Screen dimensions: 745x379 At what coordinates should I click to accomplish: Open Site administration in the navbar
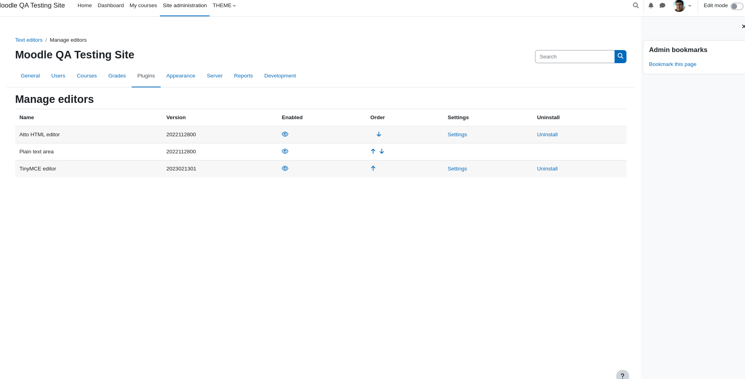pyautogui.click(x=185, y=6)
